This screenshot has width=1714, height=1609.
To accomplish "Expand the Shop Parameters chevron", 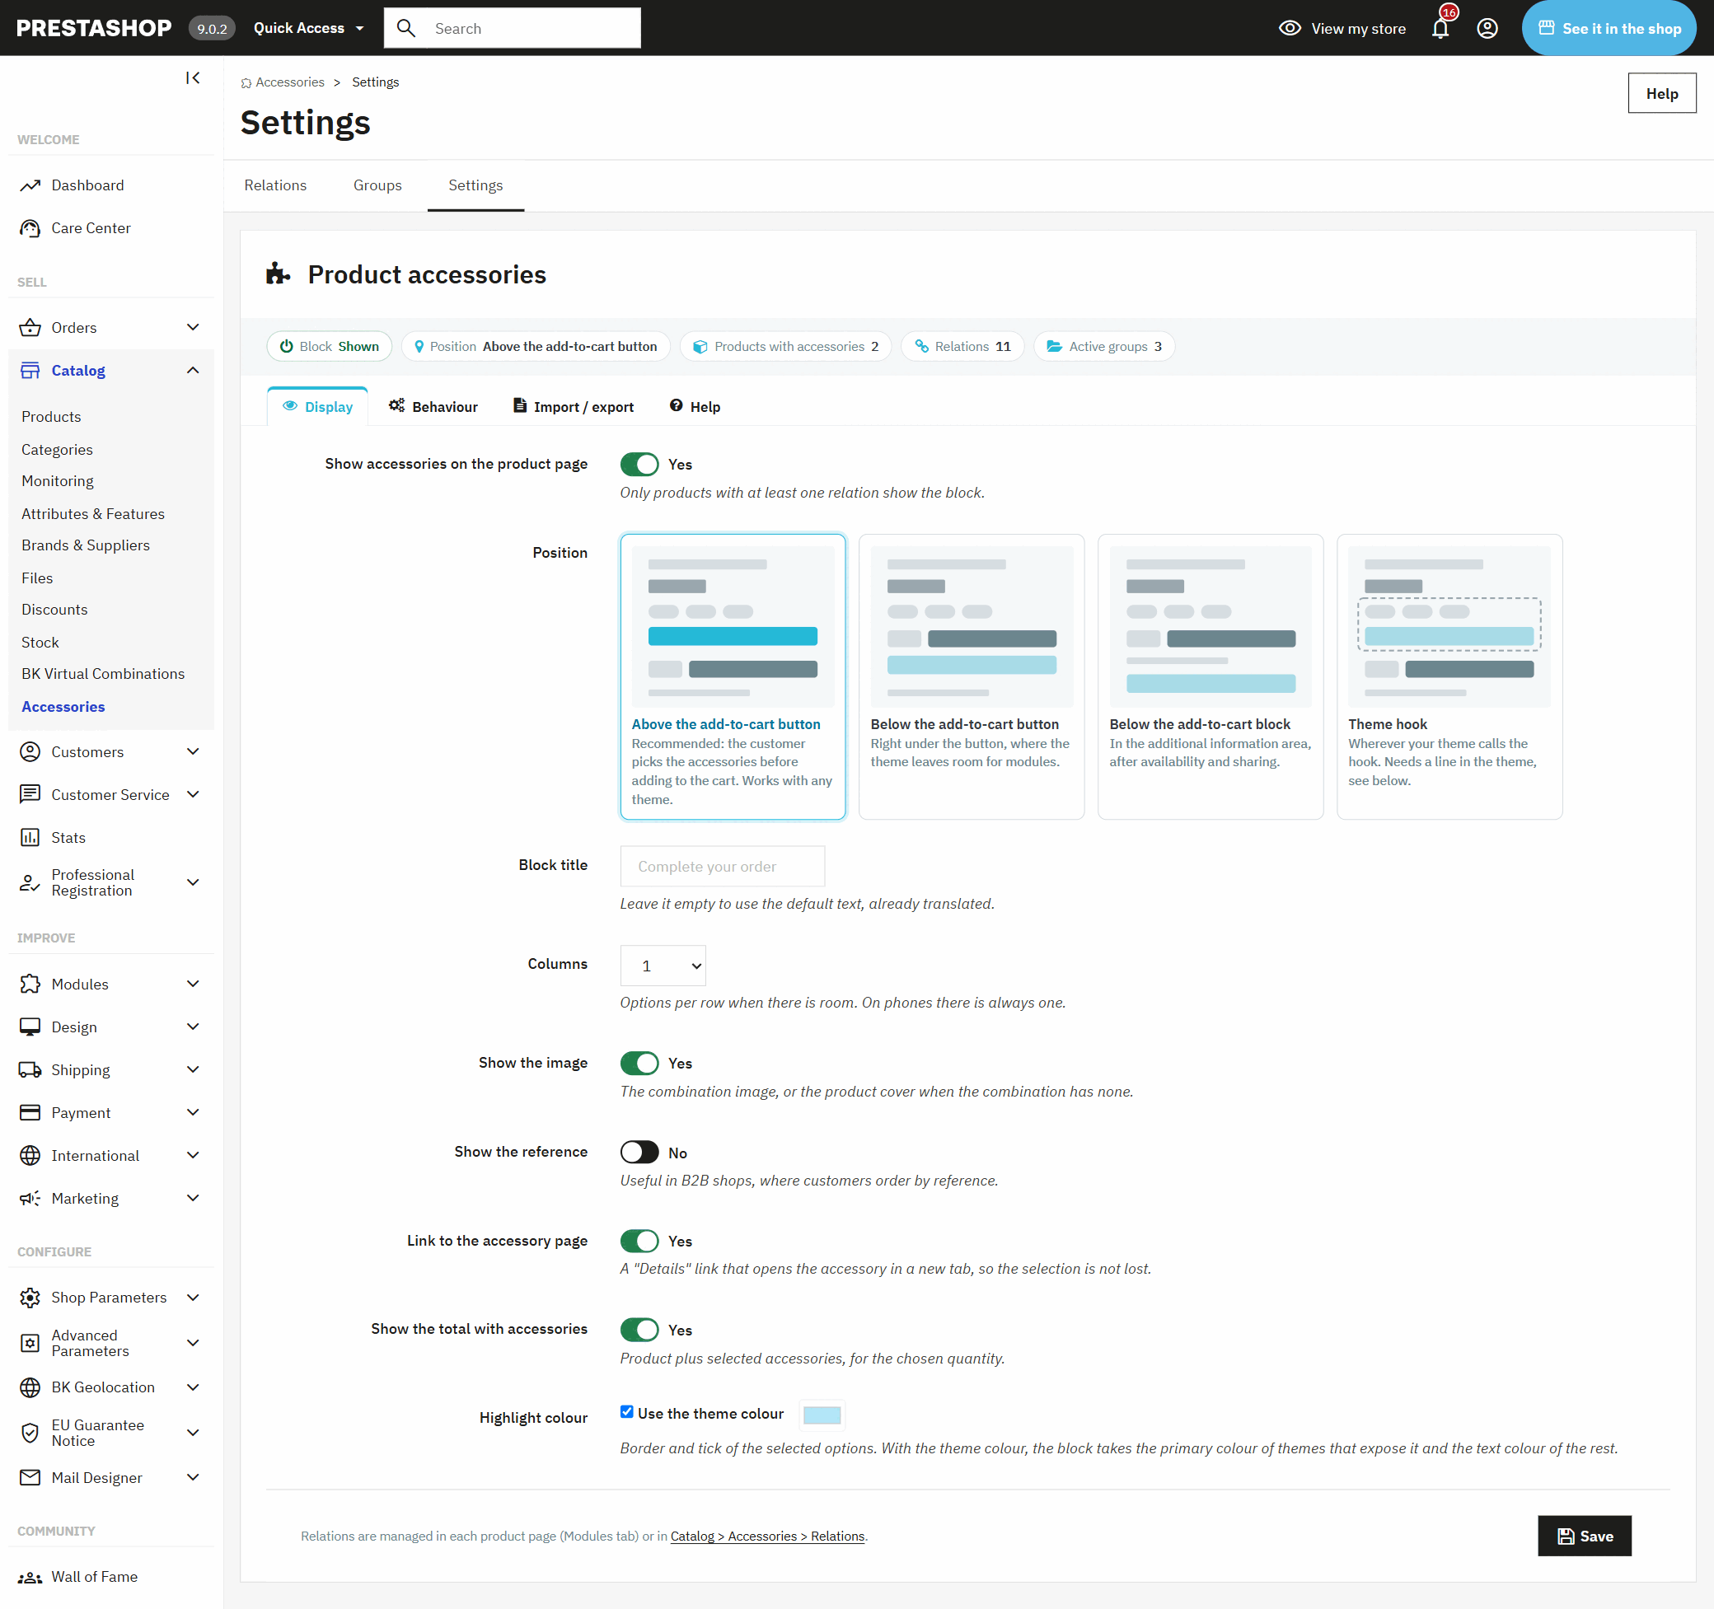I will (193, 1298).
